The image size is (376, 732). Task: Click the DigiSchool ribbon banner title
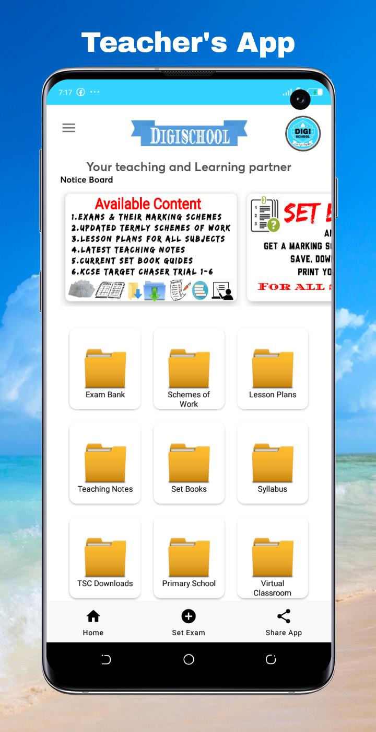point(189,134)
